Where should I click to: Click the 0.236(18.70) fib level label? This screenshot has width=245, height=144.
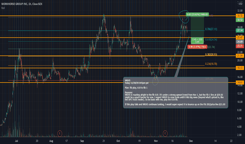(211, 64)
